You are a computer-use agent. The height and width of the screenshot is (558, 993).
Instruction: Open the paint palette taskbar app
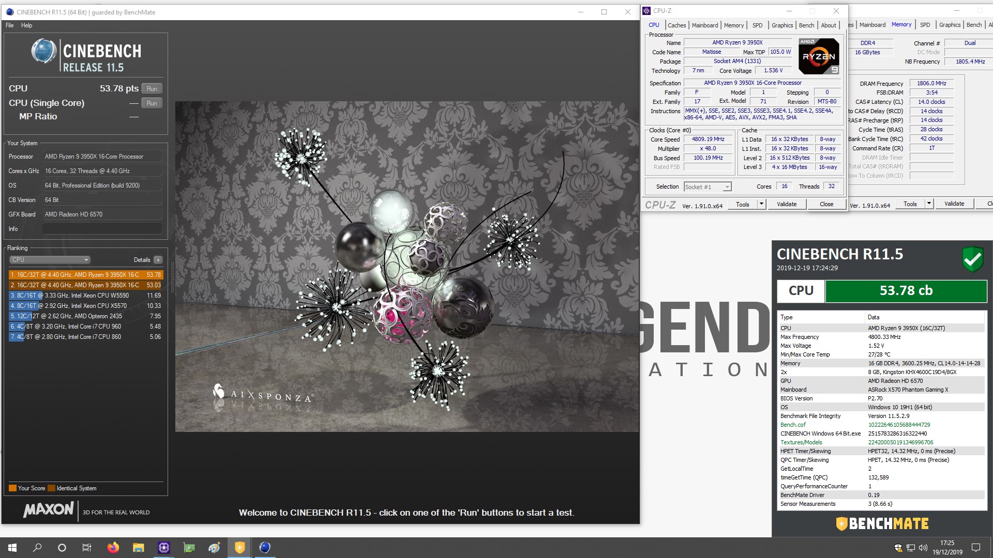point(214,548)
